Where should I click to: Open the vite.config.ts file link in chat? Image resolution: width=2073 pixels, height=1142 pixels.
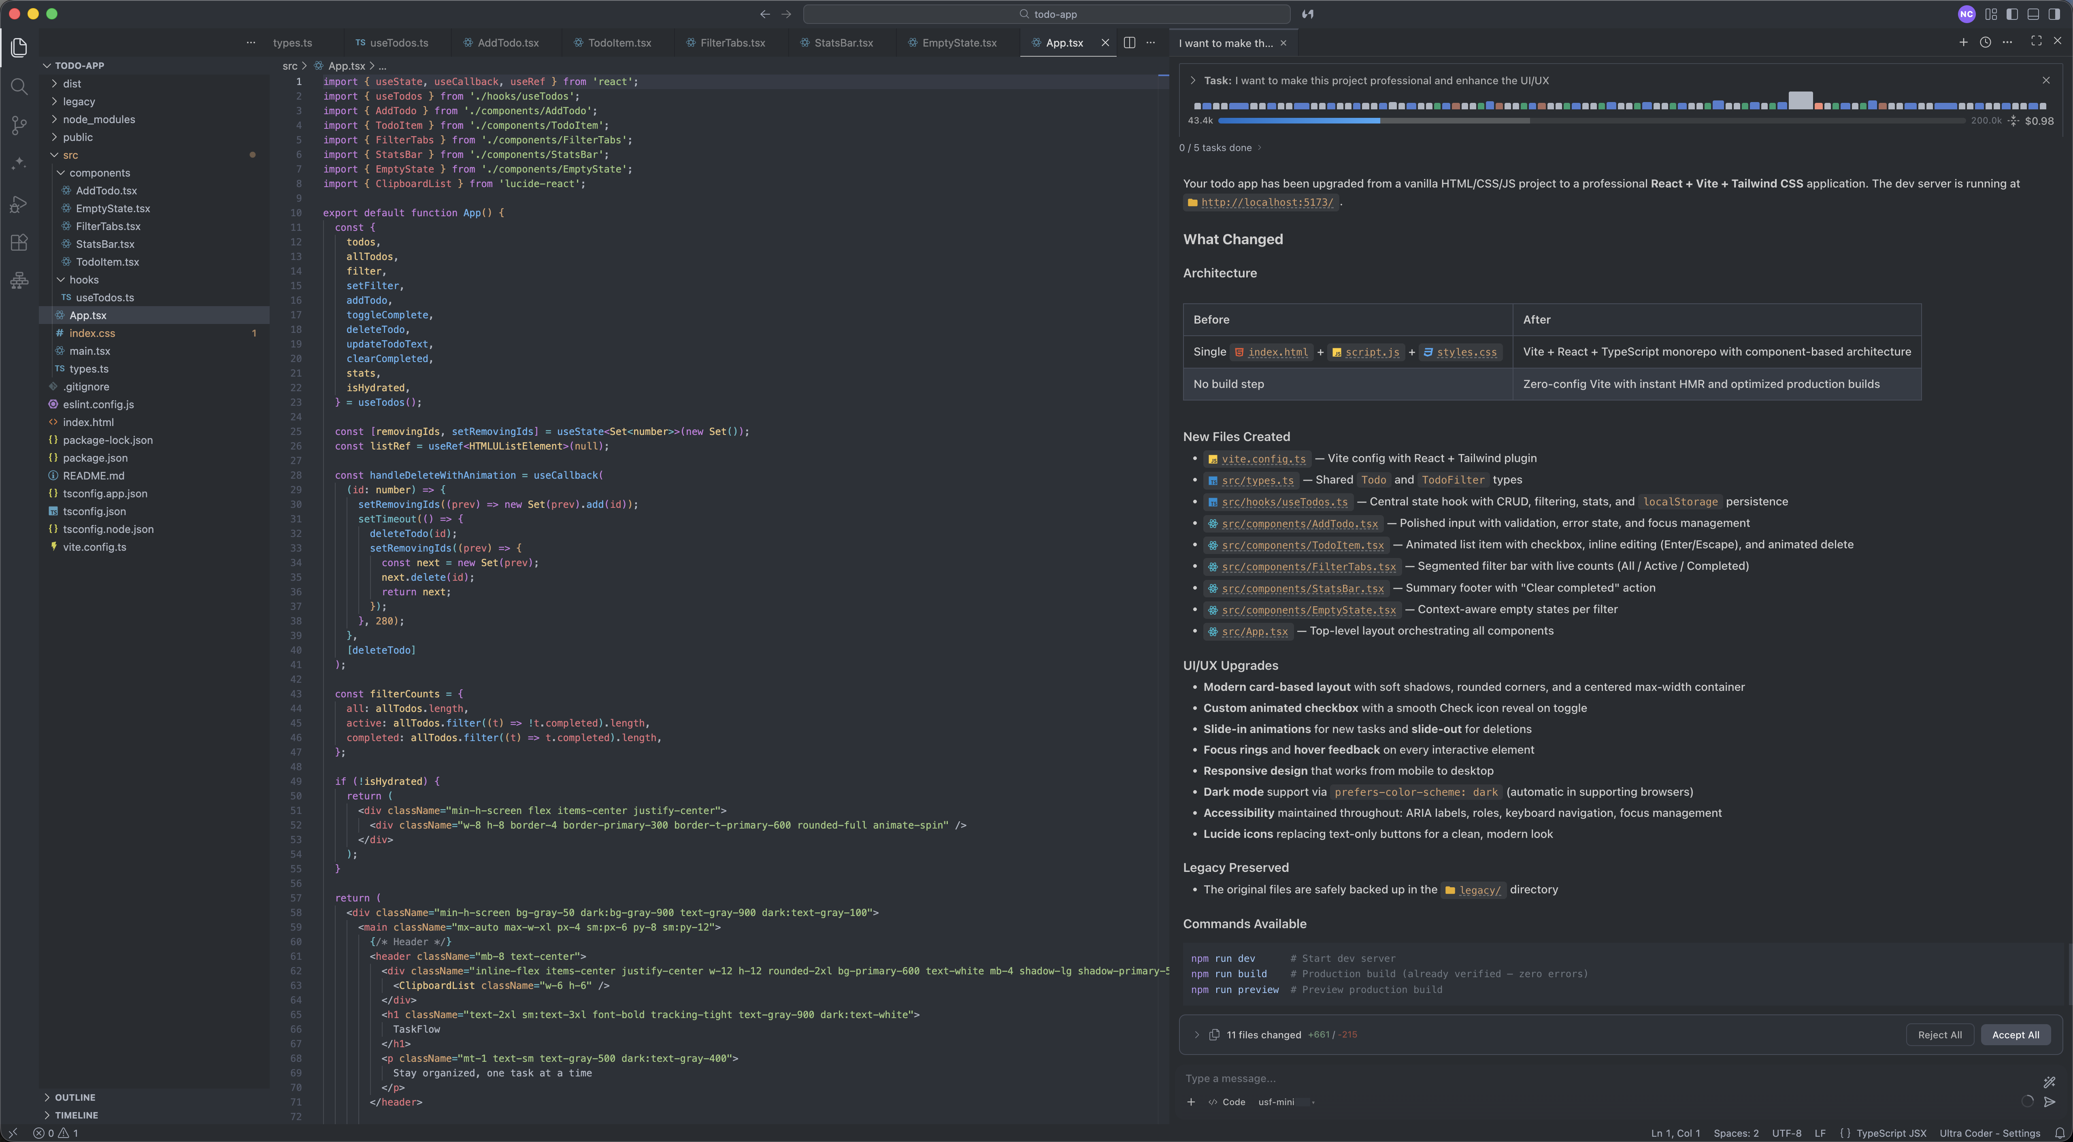(1263, 459)
